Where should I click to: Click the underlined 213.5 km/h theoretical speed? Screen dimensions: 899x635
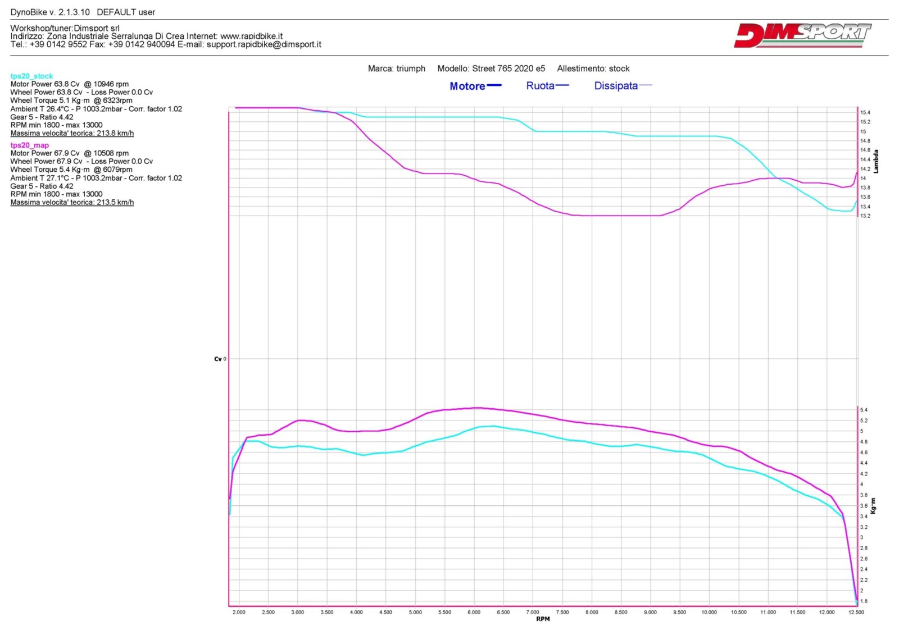click(x=72, y=203)
